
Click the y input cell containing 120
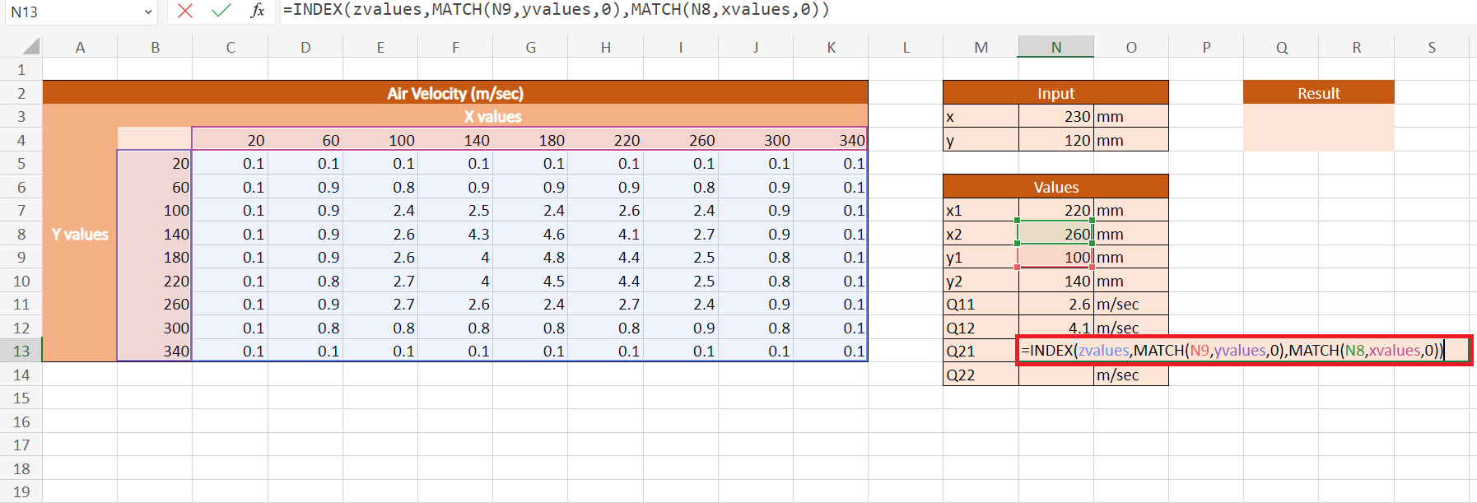coord(1055,140)
